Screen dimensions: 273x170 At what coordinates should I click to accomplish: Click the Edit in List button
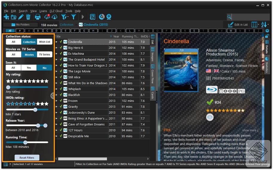238,25
